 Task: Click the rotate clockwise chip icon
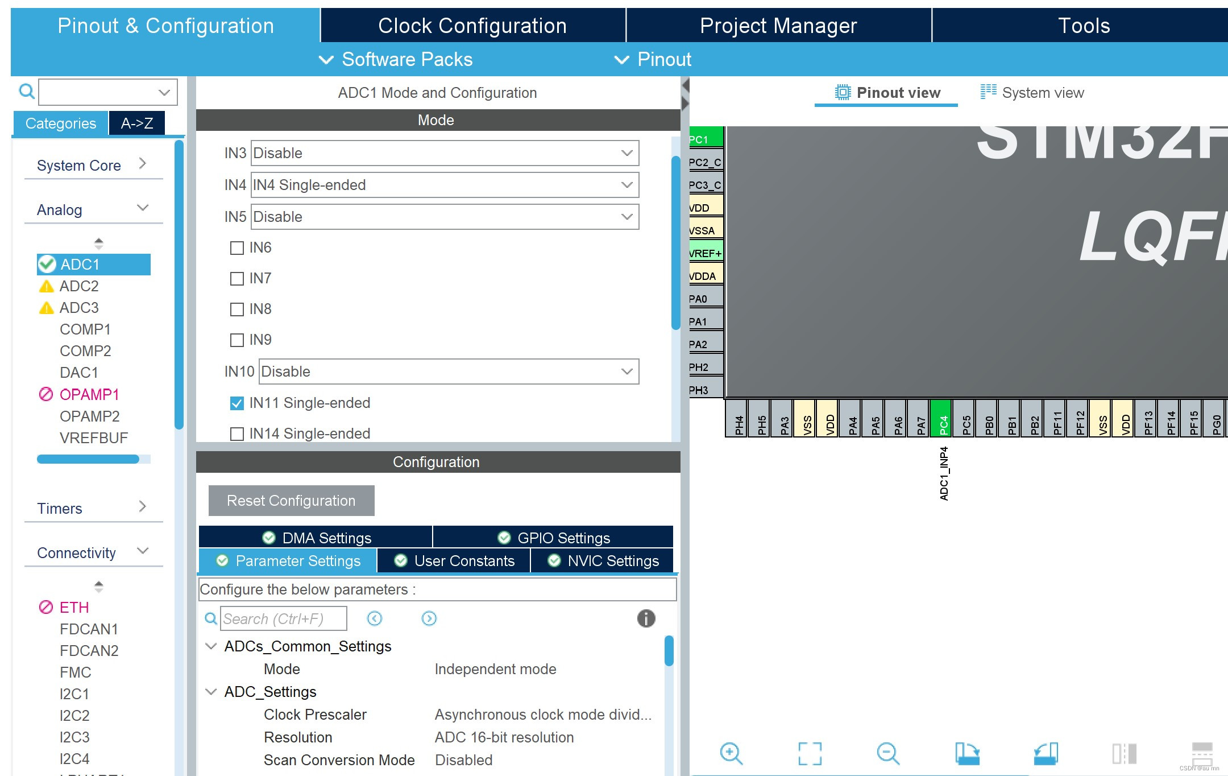967,753
